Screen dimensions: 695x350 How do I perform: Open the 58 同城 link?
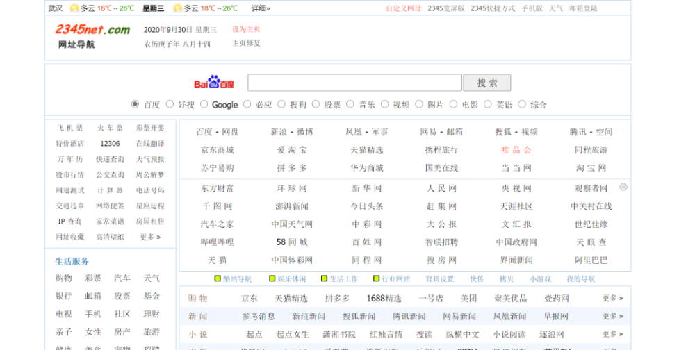tap(292, 242)
